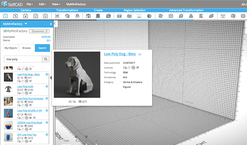
Task: Click download icon for Low-Poly Stormtrooper
Action: 47,98
